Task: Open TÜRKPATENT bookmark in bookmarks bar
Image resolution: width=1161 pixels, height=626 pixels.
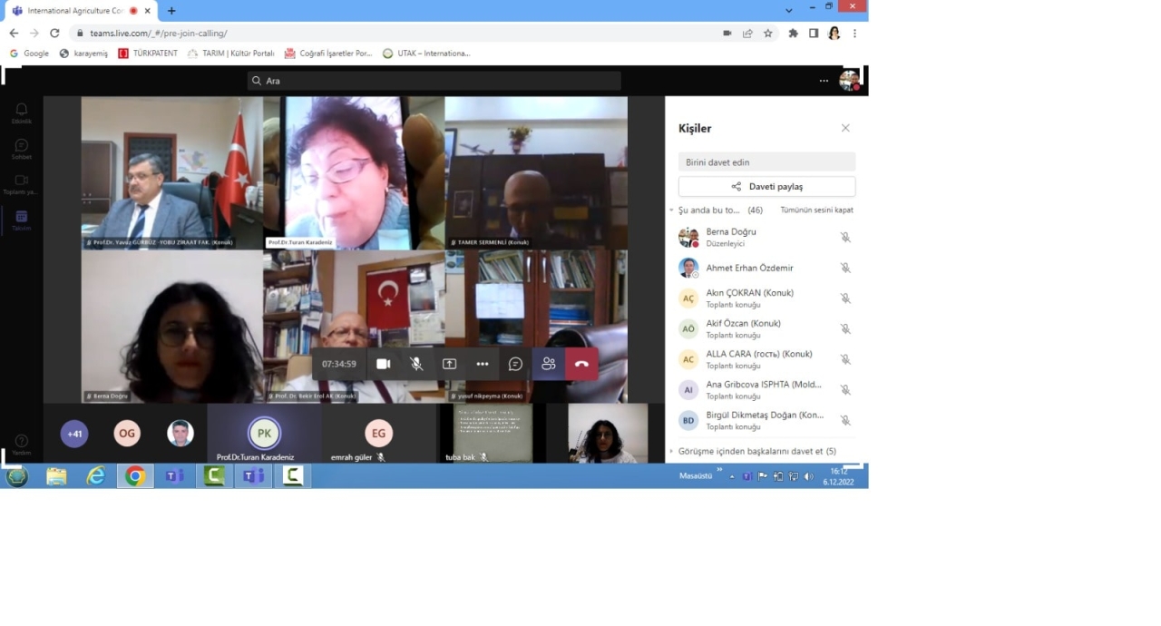Action: pos(150,54)
